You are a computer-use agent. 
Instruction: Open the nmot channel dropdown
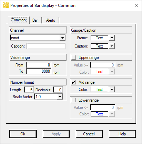pyautogui.click(x=62, y=38)
